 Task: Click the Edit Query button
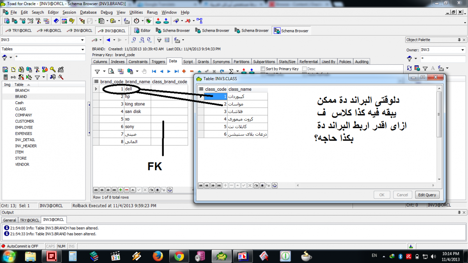pos(427,195)
